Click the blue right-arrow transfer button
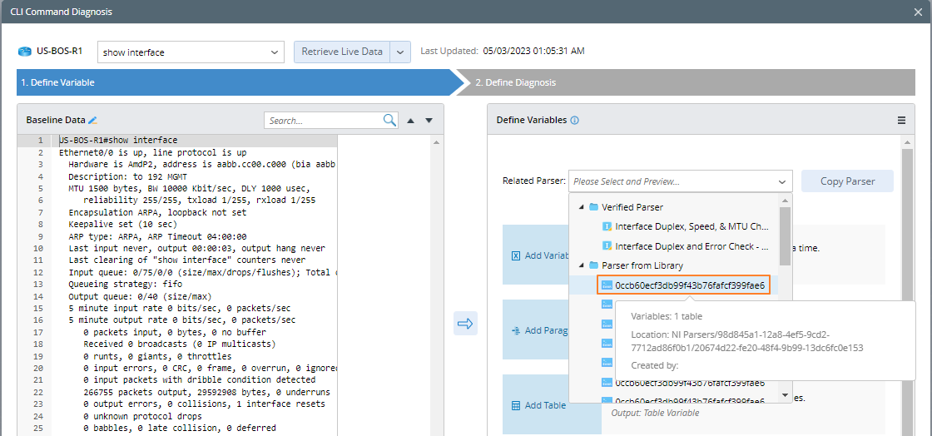 [x=465, y=324]
